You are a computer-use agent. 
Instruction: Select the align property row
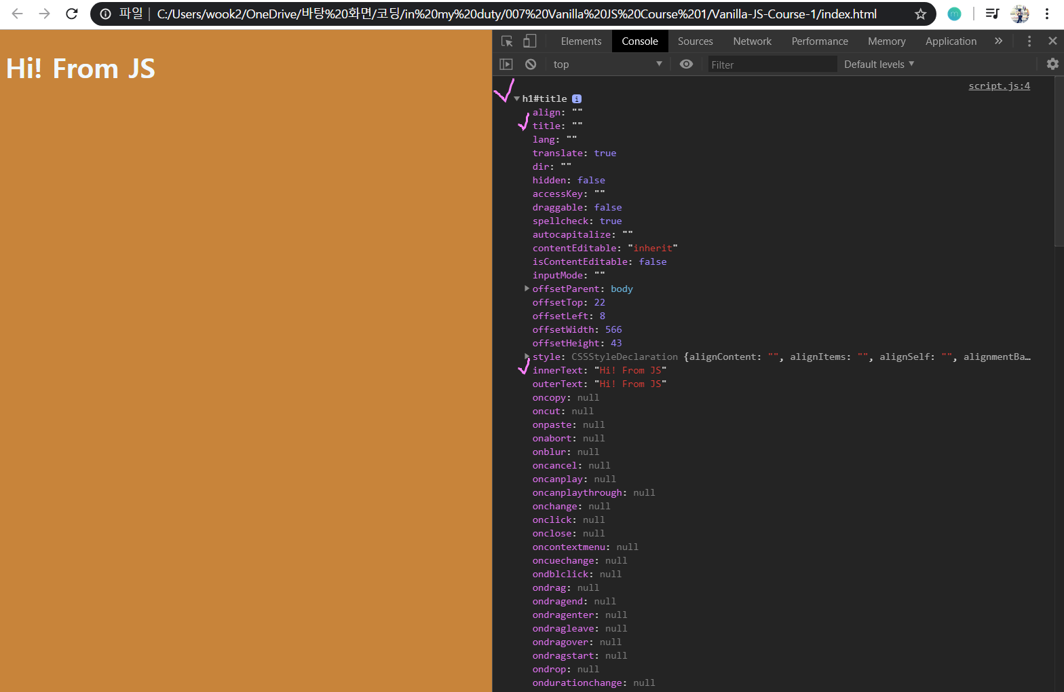(x=557, y=112)
